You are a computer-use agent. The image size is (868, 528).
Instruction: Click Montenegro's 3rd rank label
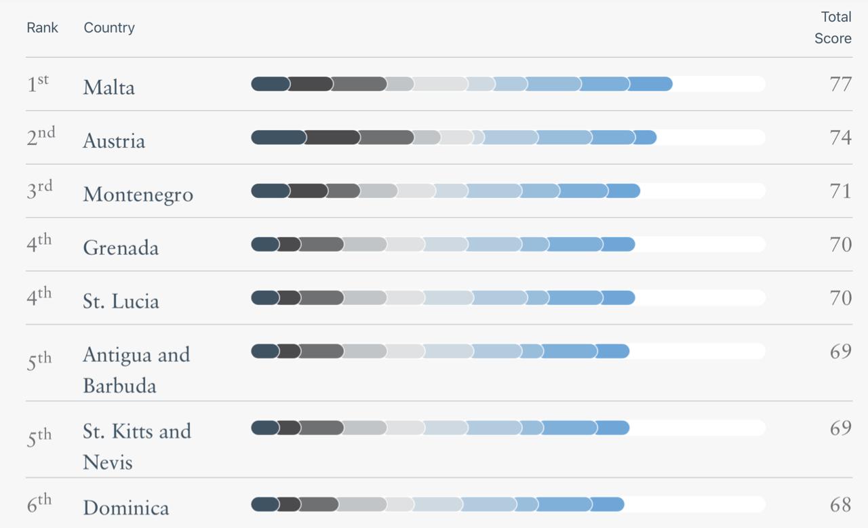coord(39,190)
